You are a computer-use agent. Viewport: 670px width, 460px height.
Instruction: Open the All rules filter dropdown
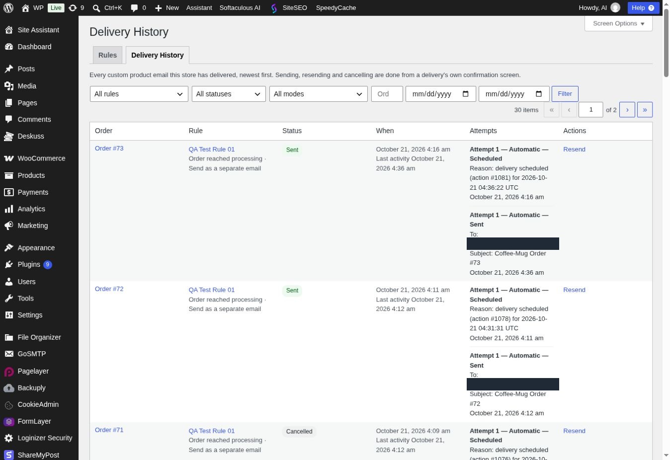point(139,94)
